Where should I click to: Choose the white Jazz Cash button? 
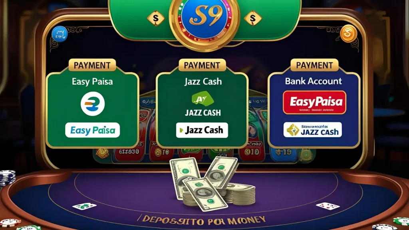coord(202,130)
